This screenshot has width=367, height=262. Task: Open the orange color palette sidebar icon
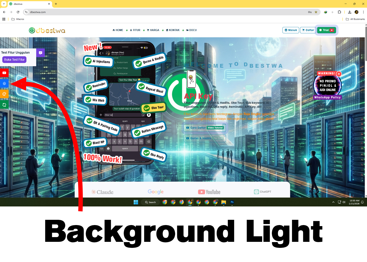coord(4,94)
